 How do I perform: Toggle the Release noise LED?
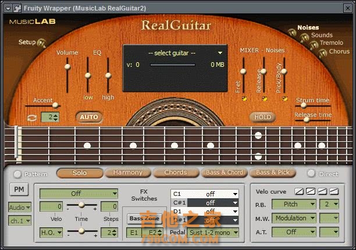265,98
